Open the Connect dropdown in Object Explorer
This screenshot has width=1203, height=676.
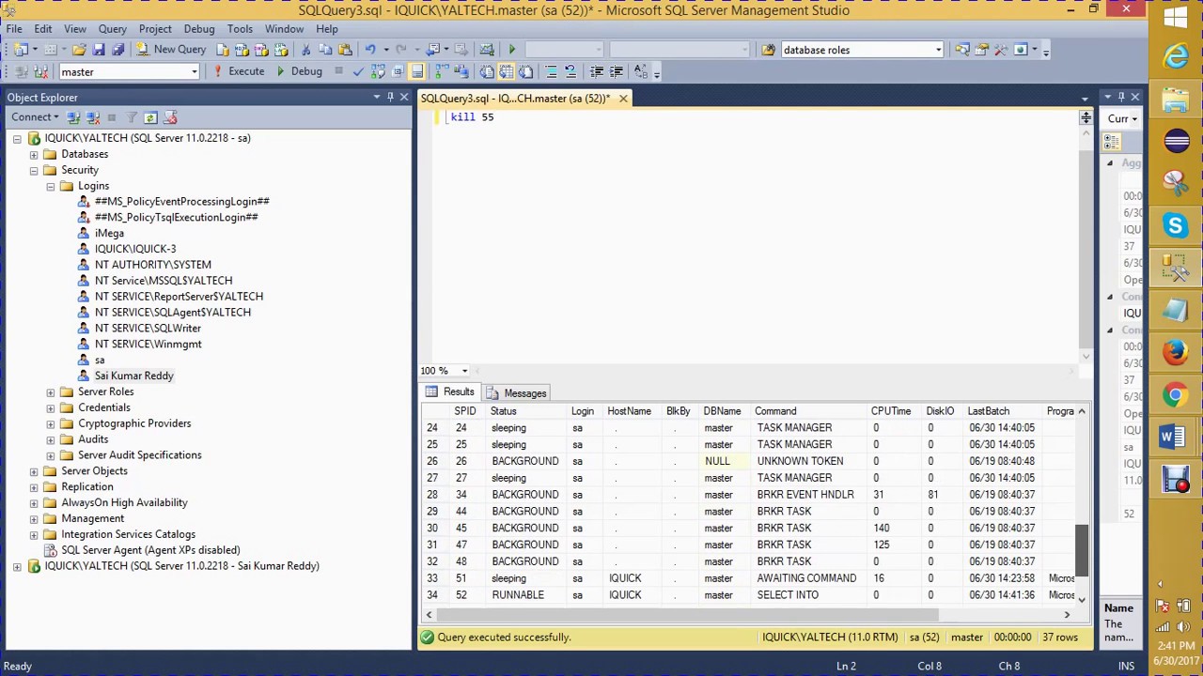coord(35,117)
